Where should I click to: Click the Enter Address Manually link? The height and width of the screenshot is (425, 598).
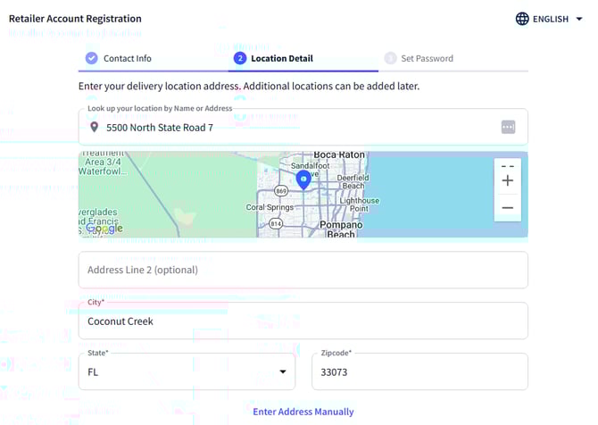point(303,412)
